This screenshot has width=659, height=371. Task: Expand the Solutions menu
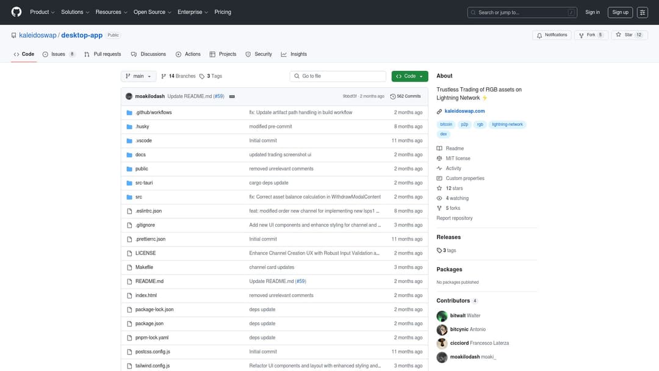[75, 12]
